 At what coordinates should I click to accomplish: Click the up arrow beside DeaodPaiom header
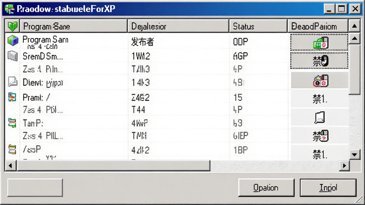tap(355, 26)
